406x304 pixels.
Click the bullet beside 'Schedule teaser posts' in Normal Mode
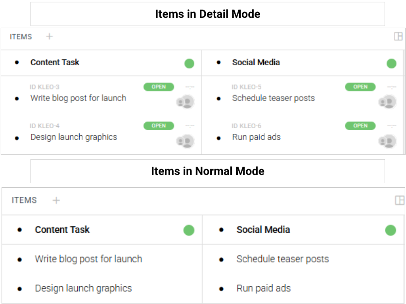click(x=221, y=260)
